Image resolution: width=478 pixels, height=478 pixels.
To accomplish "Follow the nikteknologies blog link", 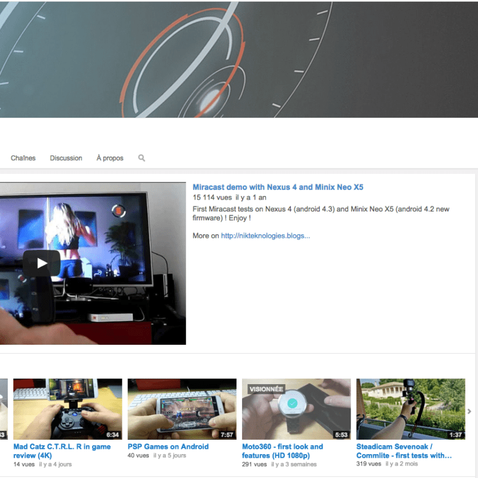I will (265, 235).
